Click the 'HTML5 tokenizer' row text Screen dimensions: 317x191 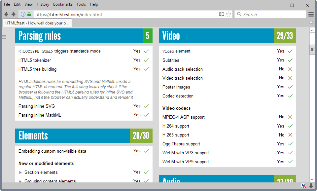pyautogui.click(x=35, y=60)
